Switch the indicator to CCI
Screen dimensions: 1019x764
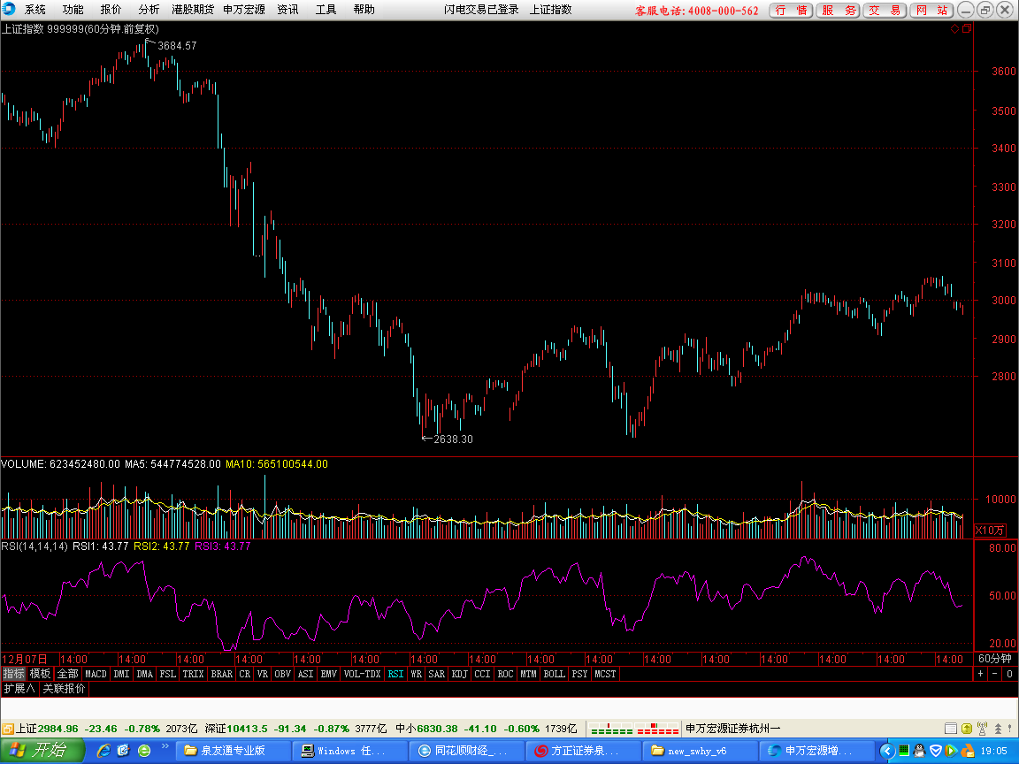[482, 674]
